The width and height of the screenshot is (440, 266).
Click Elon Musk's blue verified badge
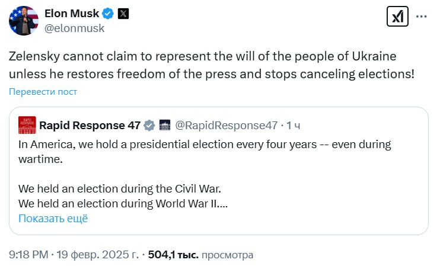107,14
